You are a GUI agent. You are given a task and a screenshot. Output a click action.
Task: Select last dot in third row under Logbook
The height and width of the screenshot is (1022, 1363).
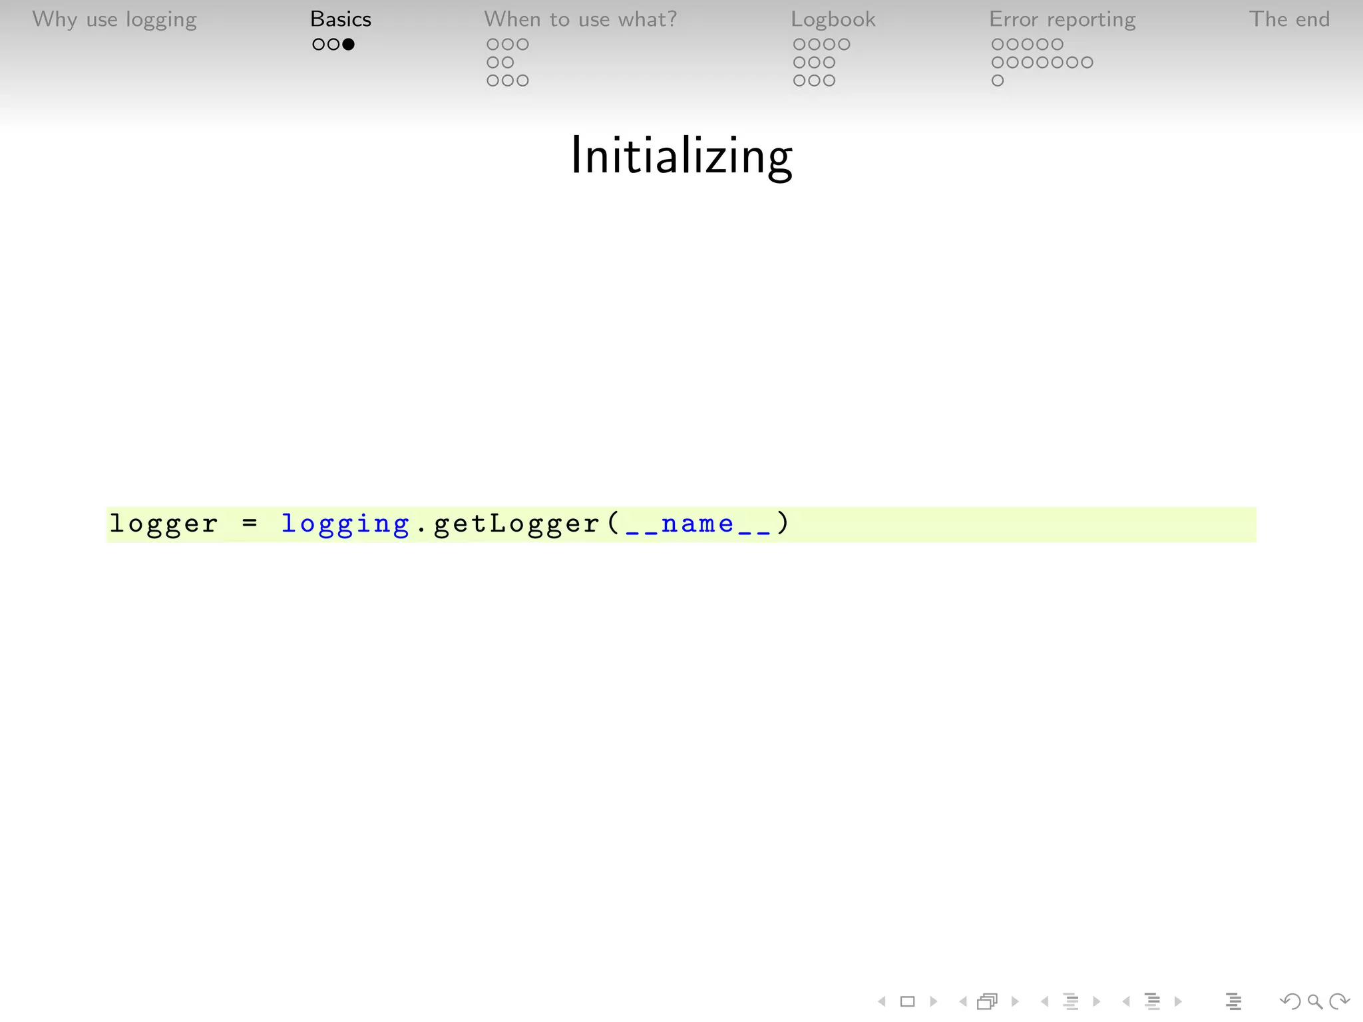829,81
